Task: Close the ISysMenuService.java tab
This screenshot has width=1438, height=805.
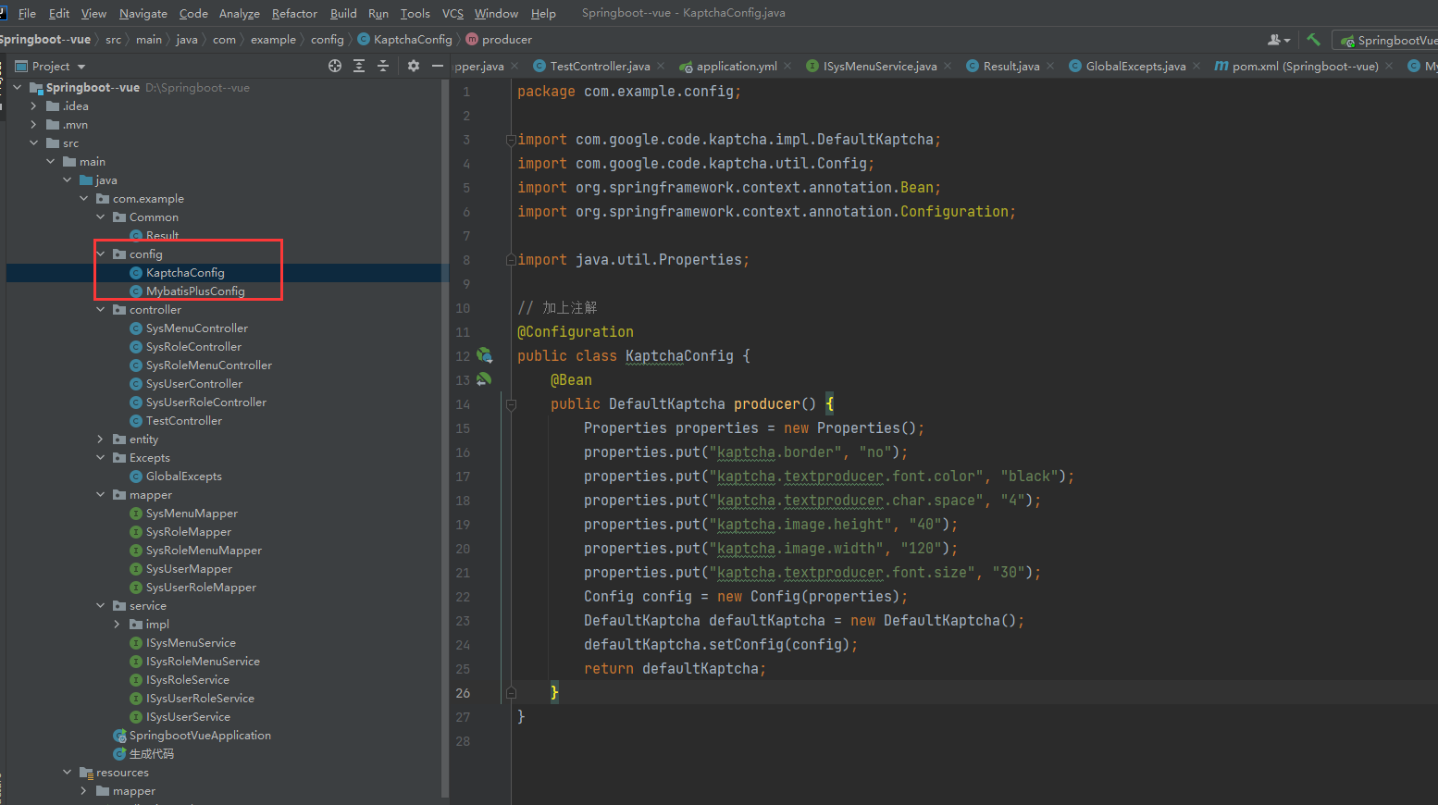Action: pyautogui.click(x=948, y=66)
